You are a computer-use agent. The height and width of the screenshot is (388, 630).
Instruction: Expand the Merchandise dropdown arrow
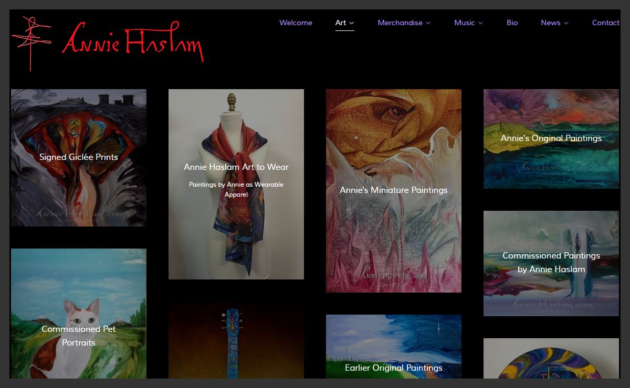pos(428,23)
